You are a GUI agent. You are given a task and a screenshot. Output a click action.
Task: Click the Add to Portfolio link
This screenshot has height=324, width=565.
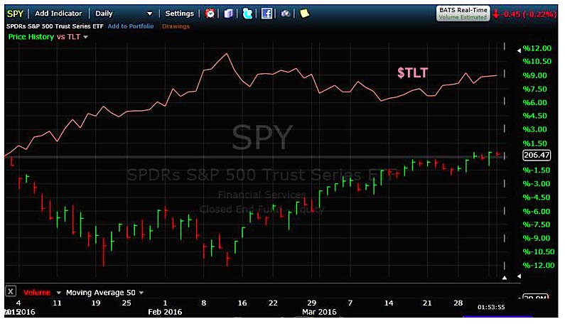pyautogui.click(x=131, y=26)
